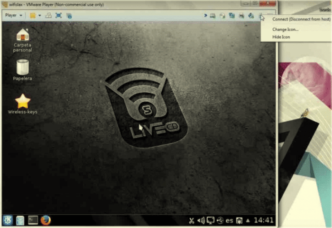The image size is (332, 228).
Task: Open the Player menu
Action: (13, 15)
